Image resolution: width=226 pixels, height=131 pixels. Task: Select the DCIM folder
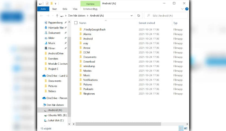tap(87, 52)
